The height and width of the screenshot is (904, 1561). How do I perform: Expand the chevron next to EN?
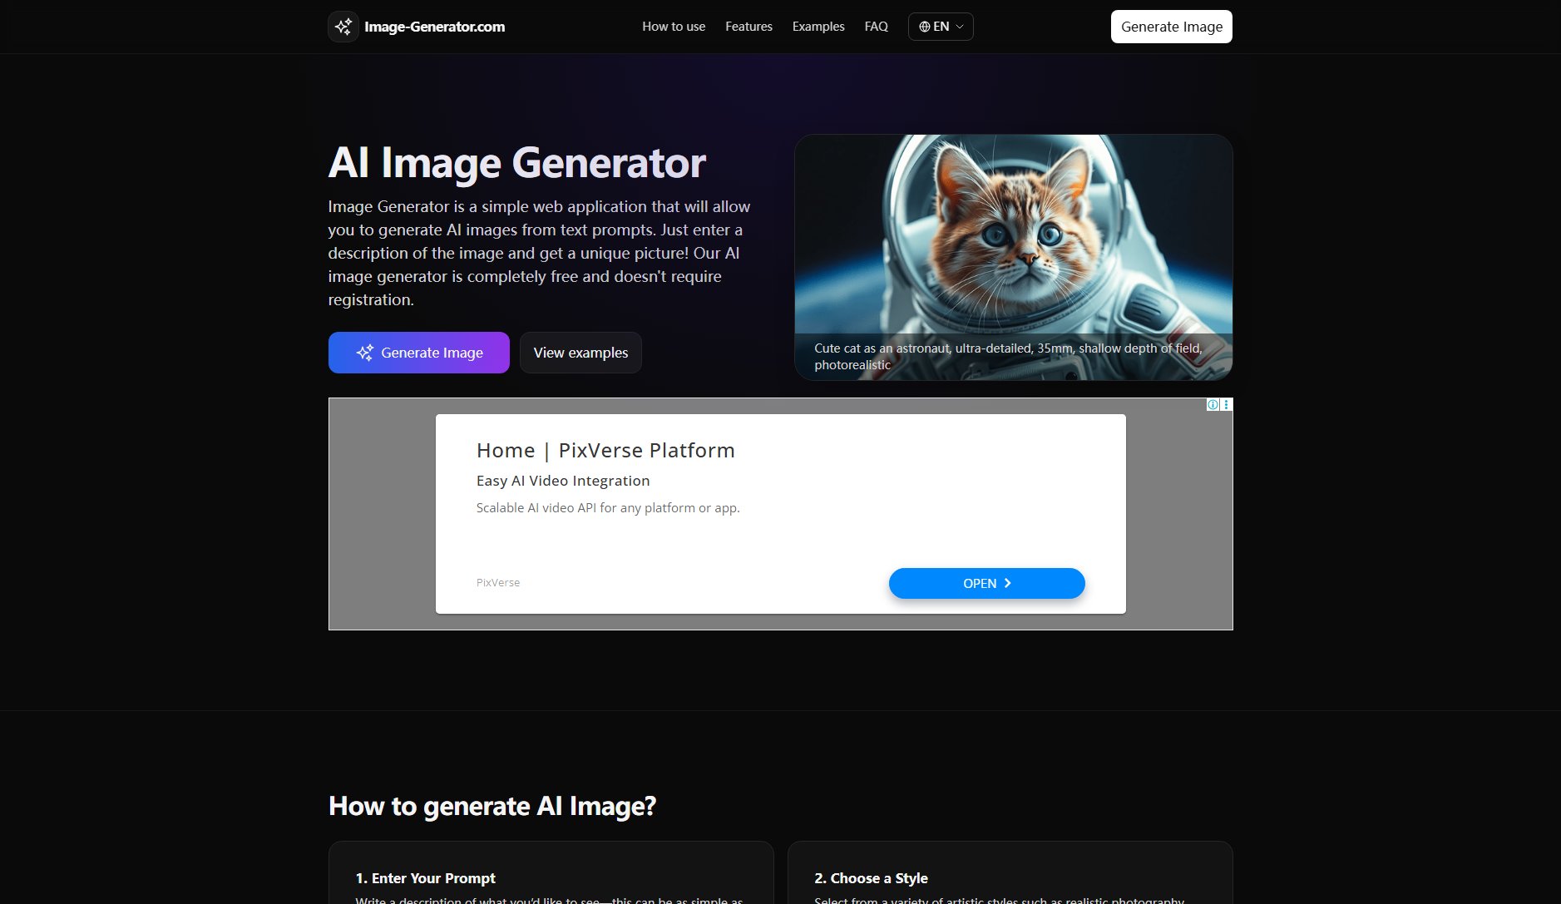(958, 26)
